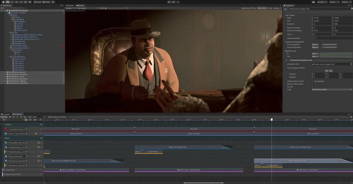
Task: Edit the Timeline frame number field
Action: click(37, 117)
